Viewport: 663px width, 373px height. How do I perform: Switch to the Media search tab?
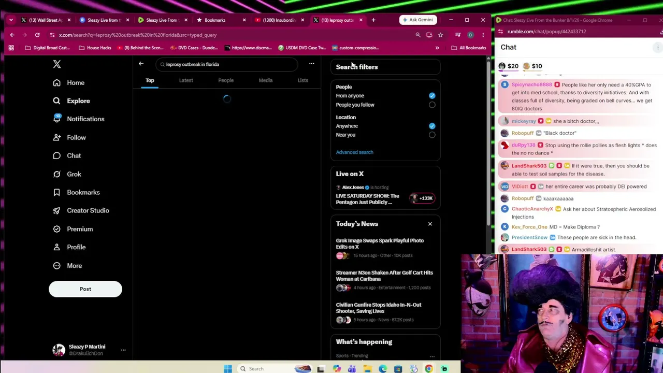click(266, 80)
